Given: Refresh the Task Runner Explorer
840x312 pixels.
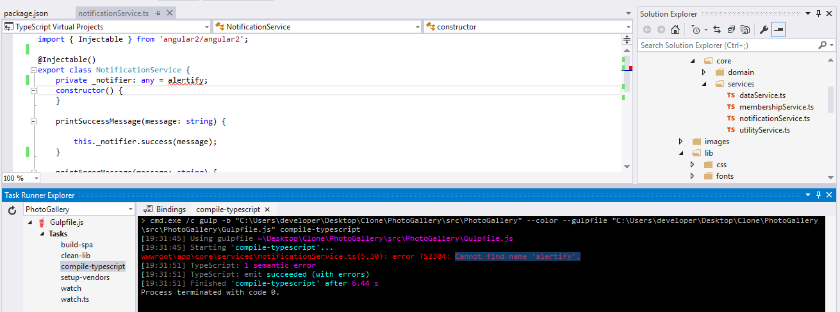Looking at the screenshot, I should [x=12, y=209].
